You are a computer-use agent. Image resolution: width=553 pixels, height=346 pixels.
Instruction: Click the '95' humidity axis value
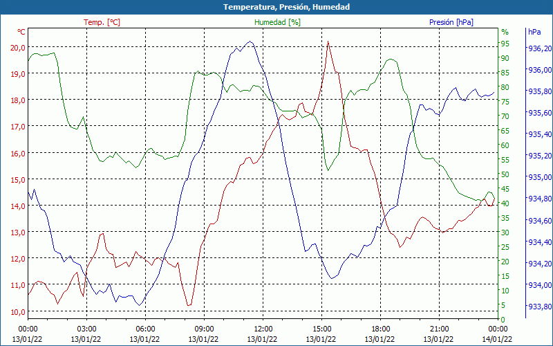505,44
